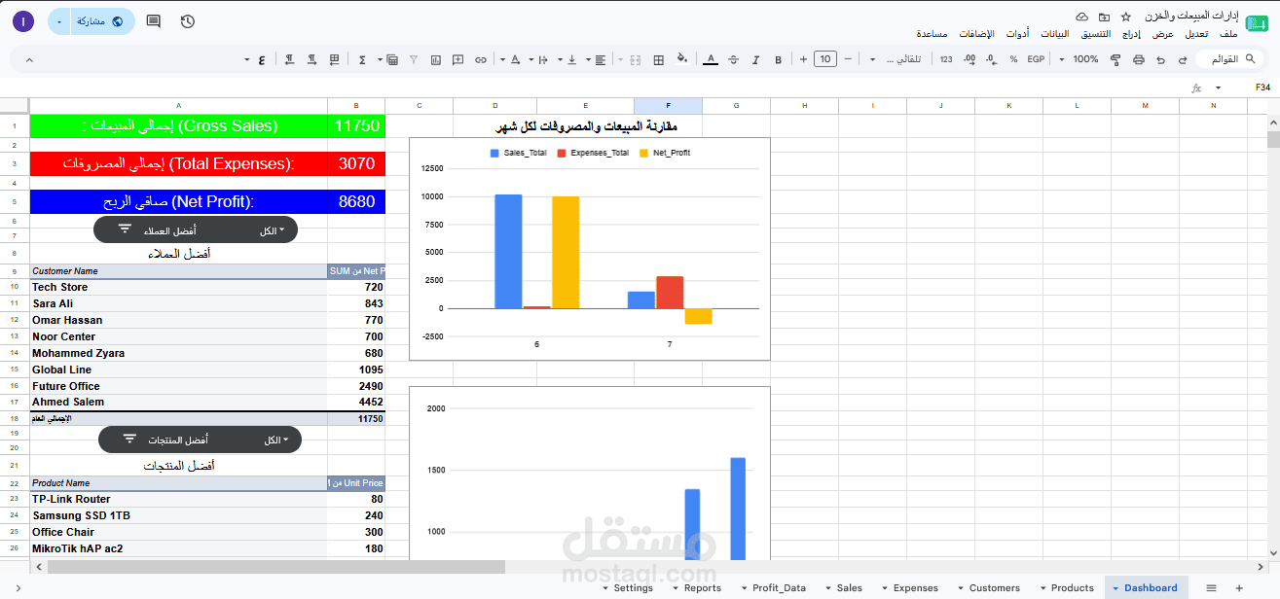
Task: Format as EGP currency
Action: click(x=1036, y=59)
